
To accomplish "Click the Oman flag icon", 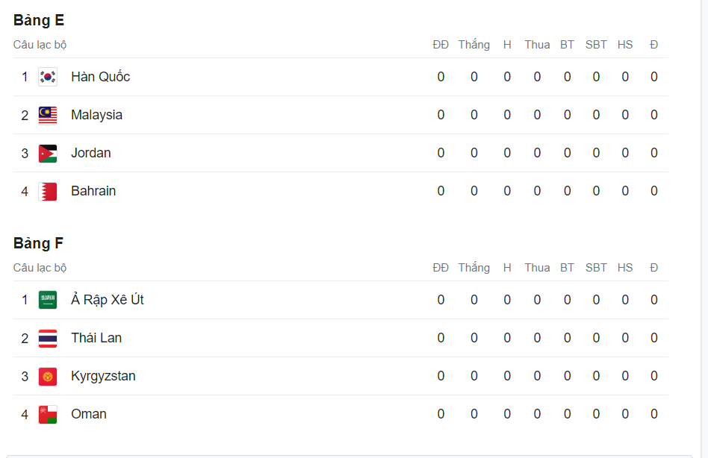I will point(48,414).
